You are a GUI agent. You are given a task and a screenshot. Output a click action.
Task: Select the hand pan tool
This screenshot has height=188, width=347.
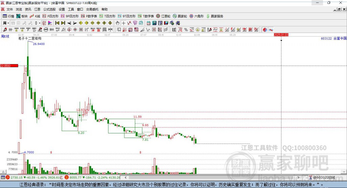(118, 23)
